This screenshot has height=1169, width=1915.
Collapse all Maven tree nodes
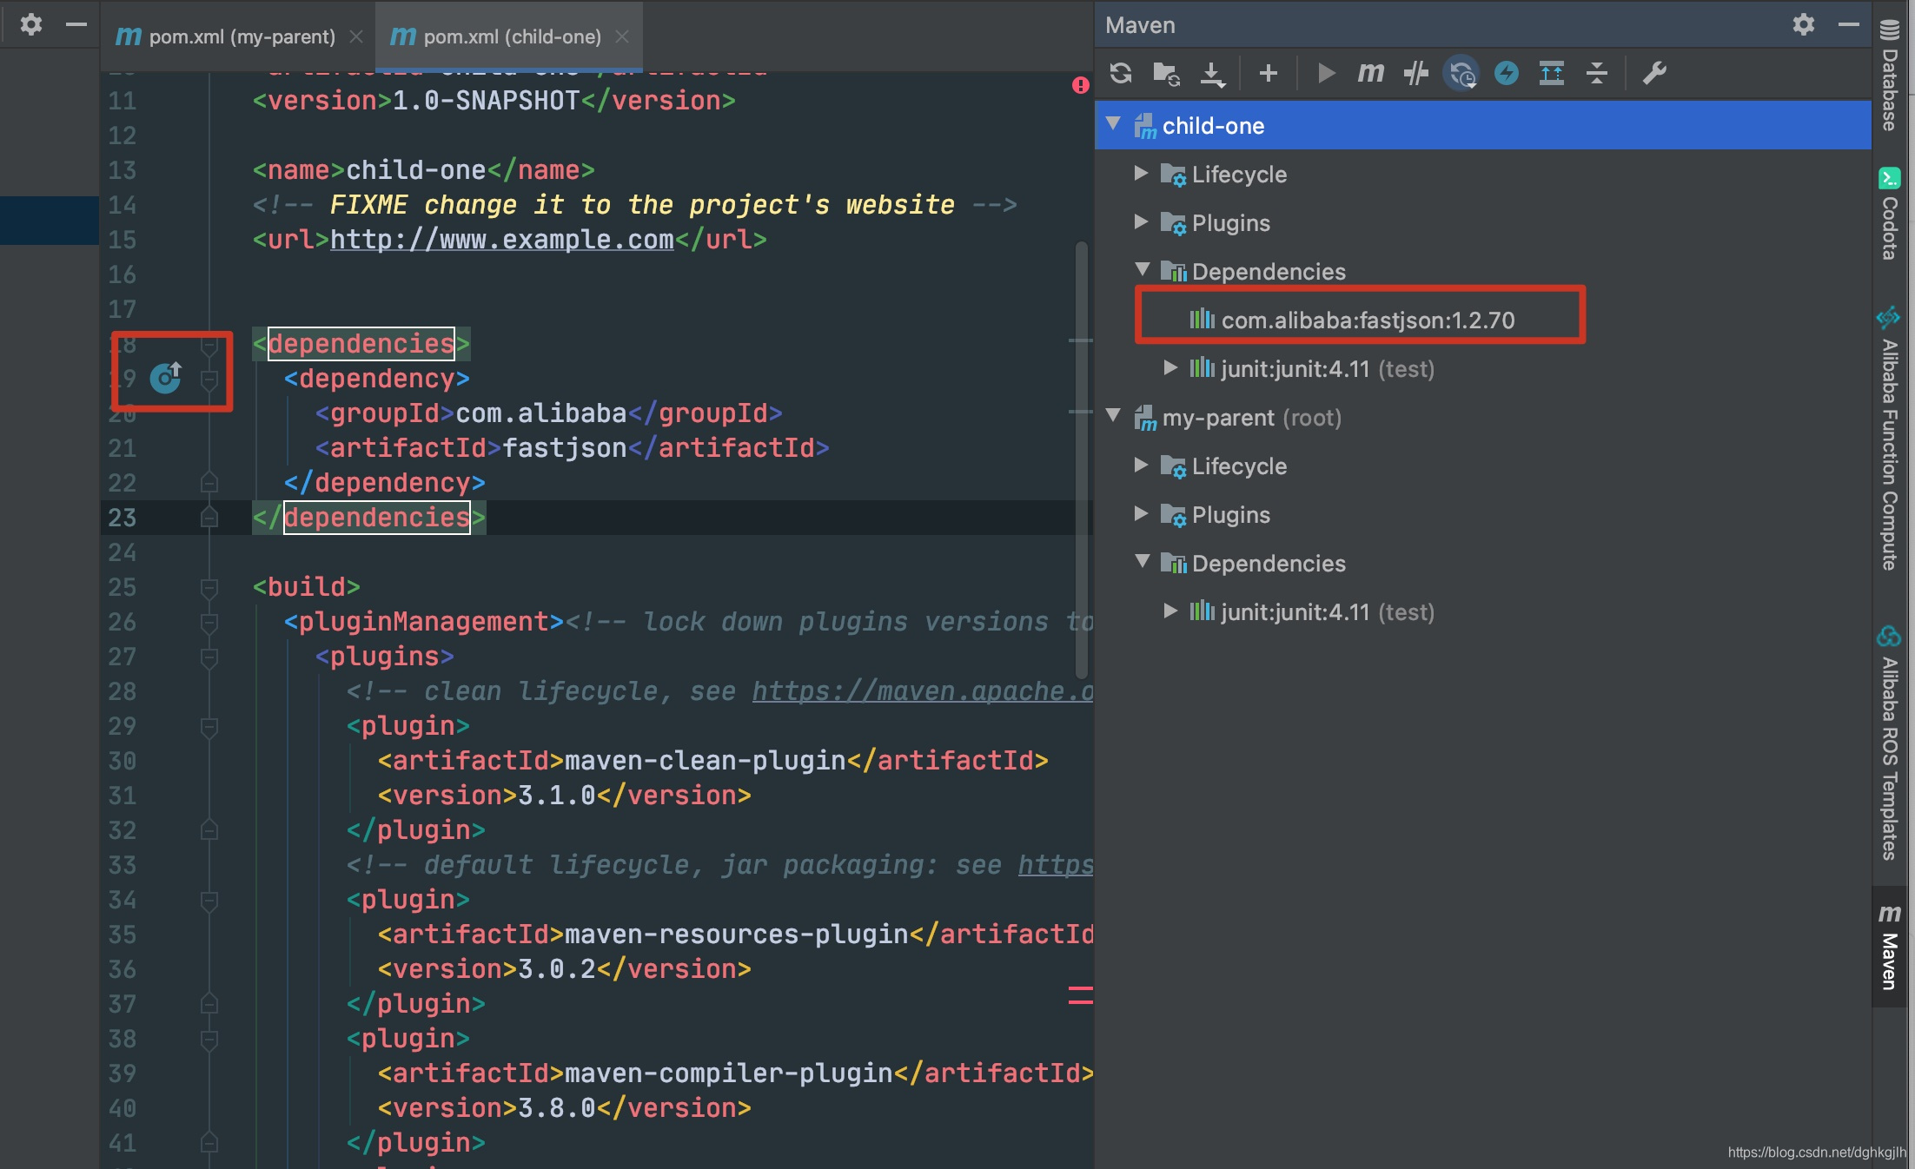click(1597, 73)
